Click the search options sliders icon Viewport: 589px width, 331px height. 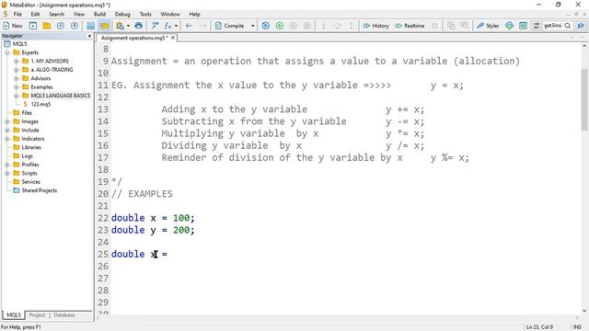[x=537, y=26]
